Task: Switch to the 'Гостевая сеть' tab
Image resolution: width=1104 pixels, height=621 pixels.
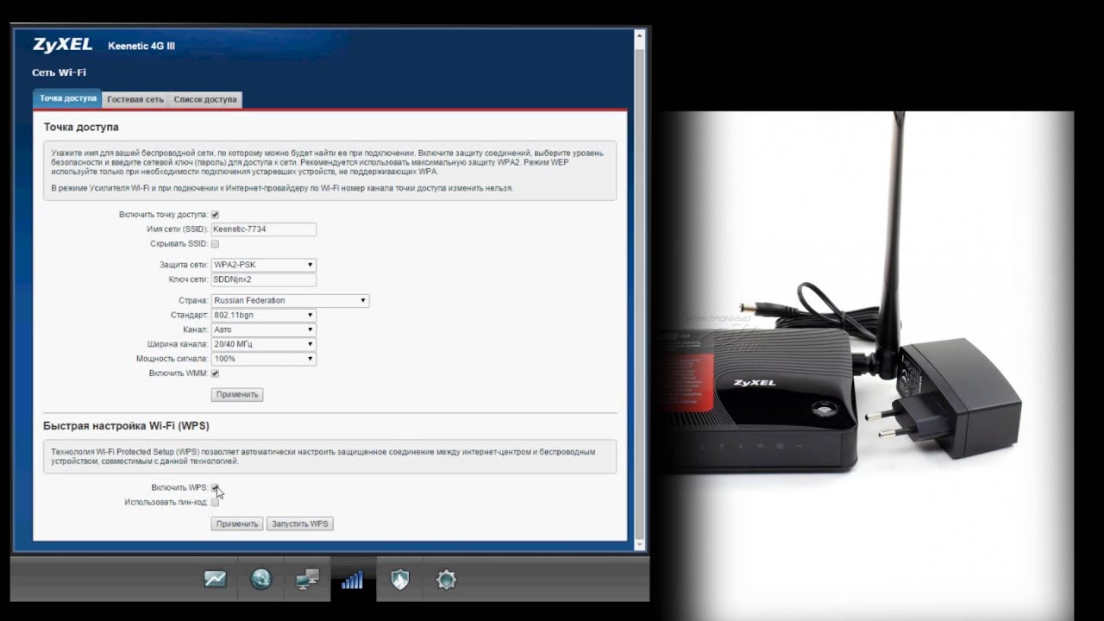Action: (x=135, y=99)
